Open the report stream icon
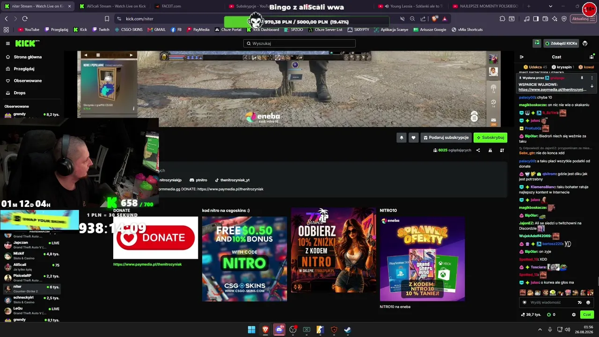 [490, 150]
